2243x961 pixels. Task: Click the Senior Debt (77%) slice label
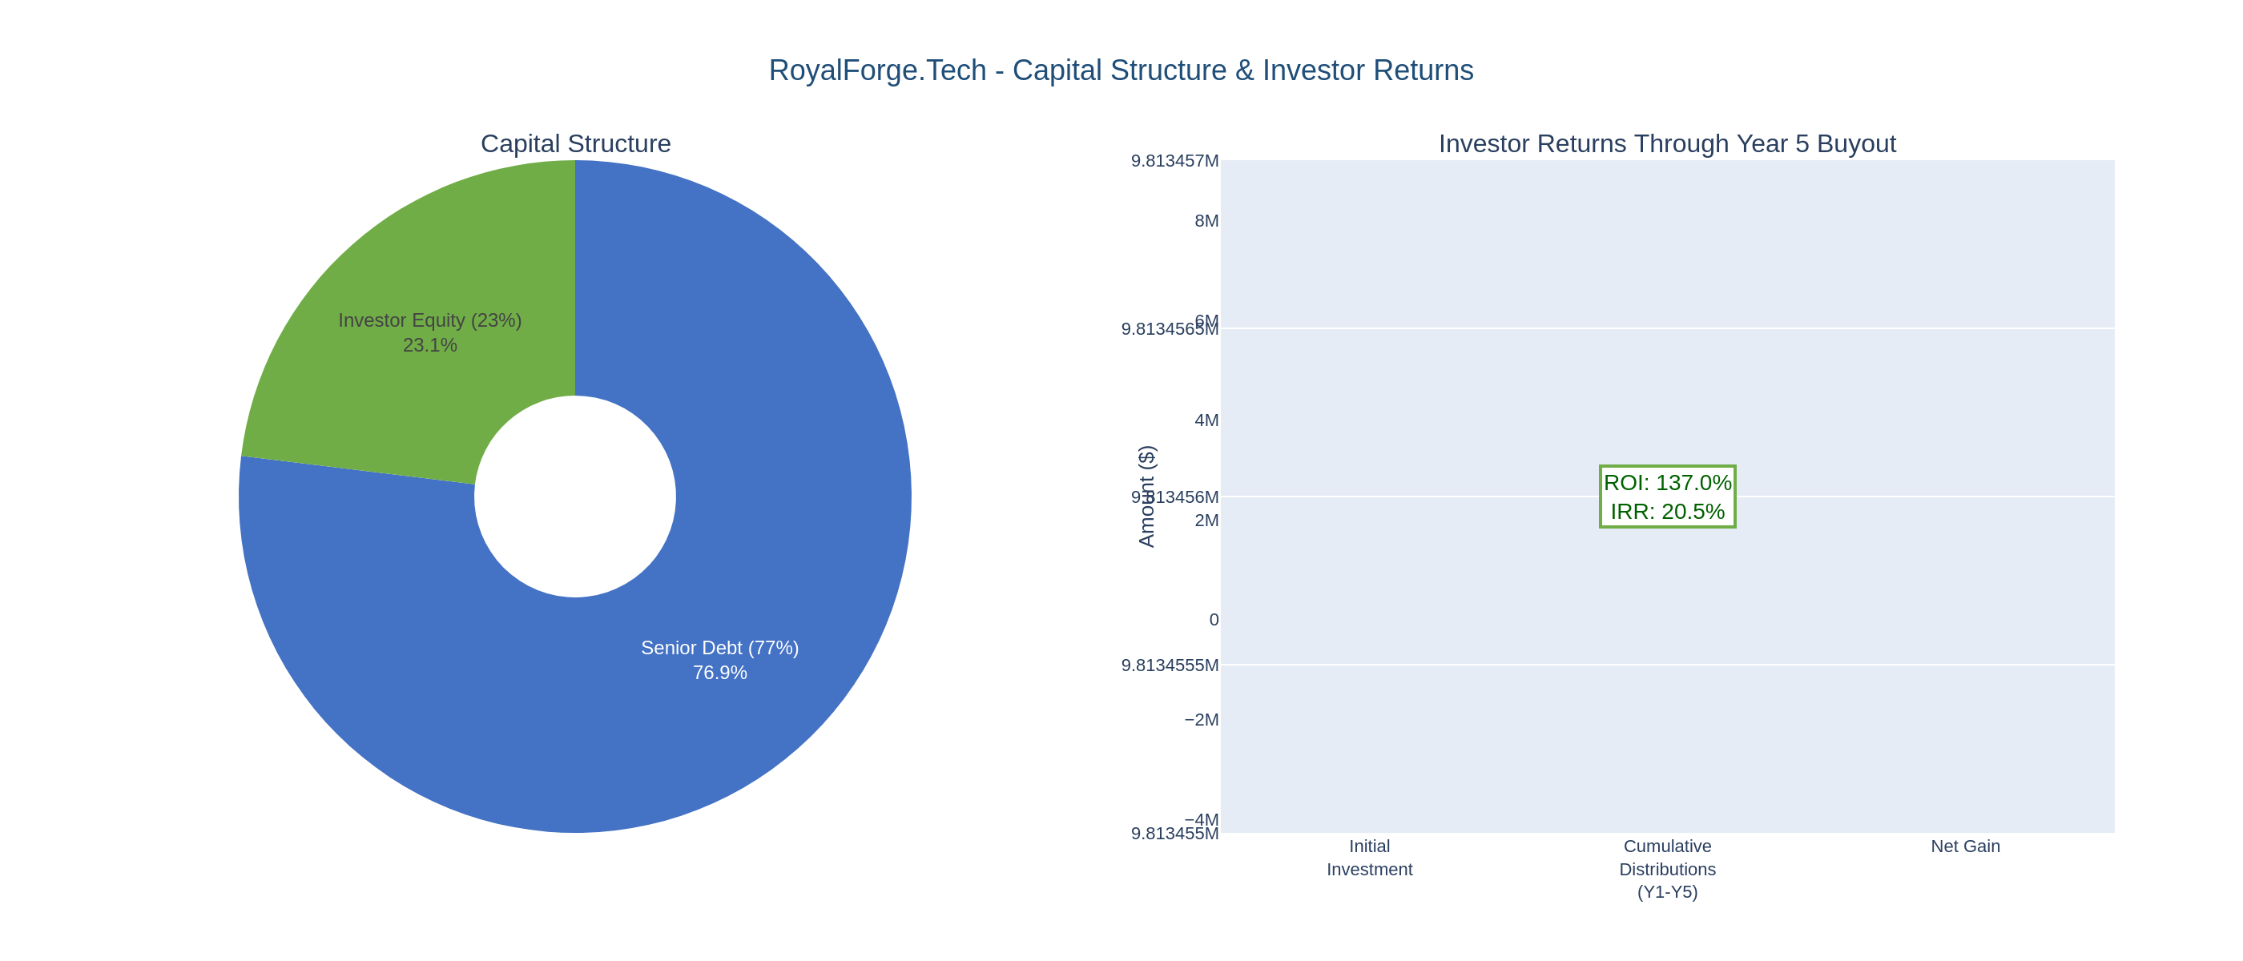point(719,648)
